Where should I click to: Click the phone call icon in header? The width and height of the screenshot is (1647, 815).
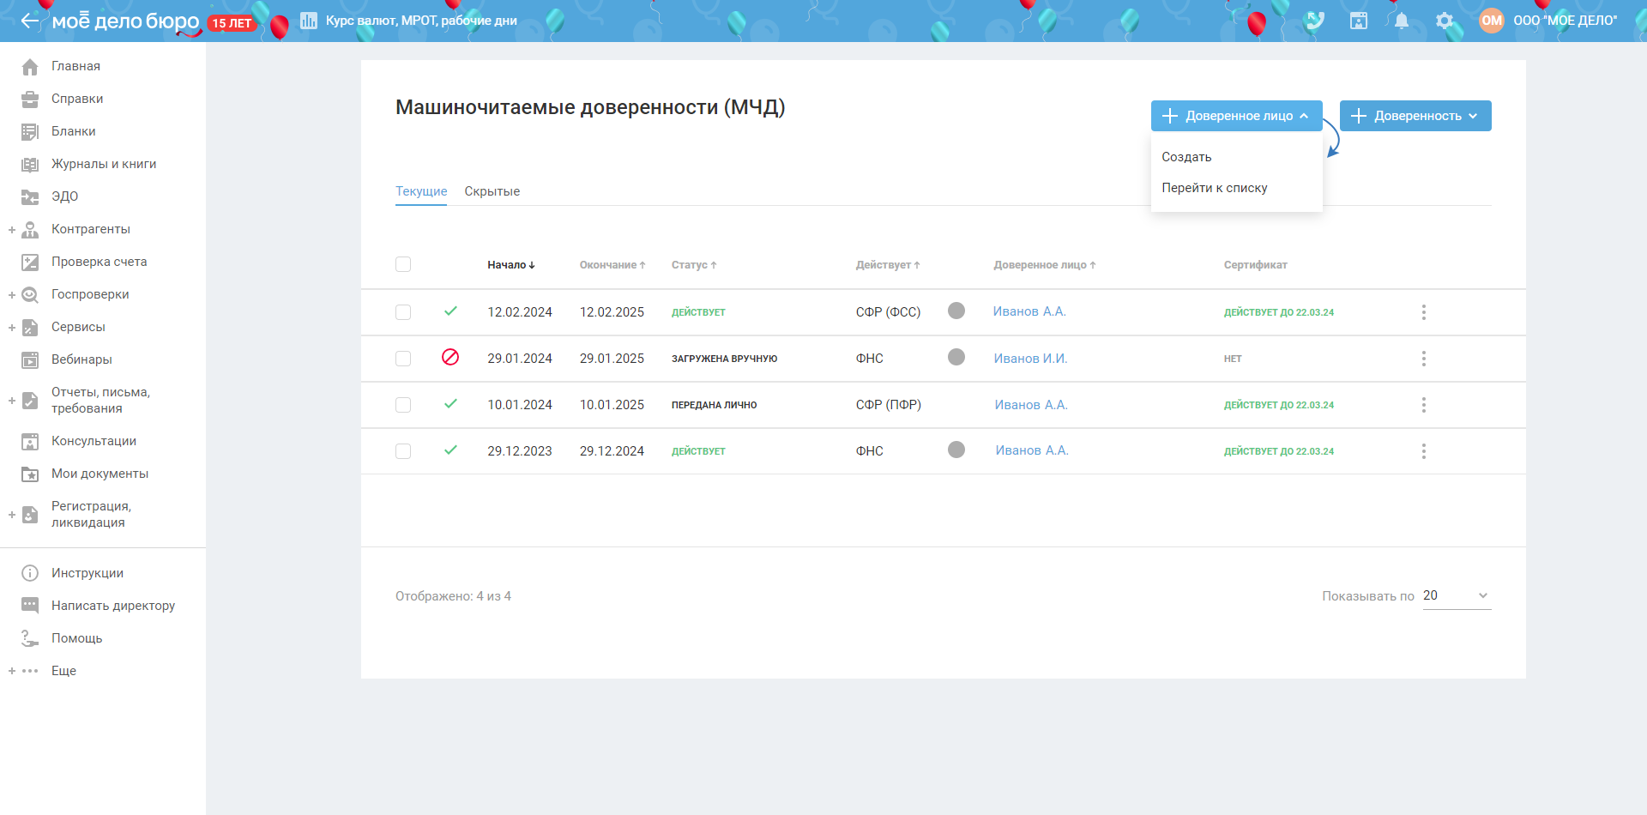[1315, 21]
